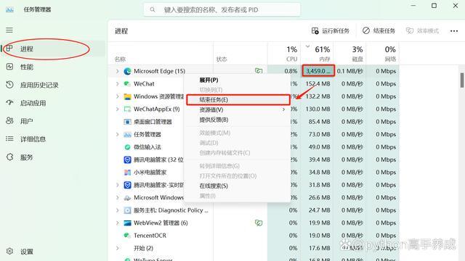This screenshot has width=465, height=261.
Task: Select the 性能 (Performance) sidebar icon
Action: pyautogui.click(x=9, y=67)
